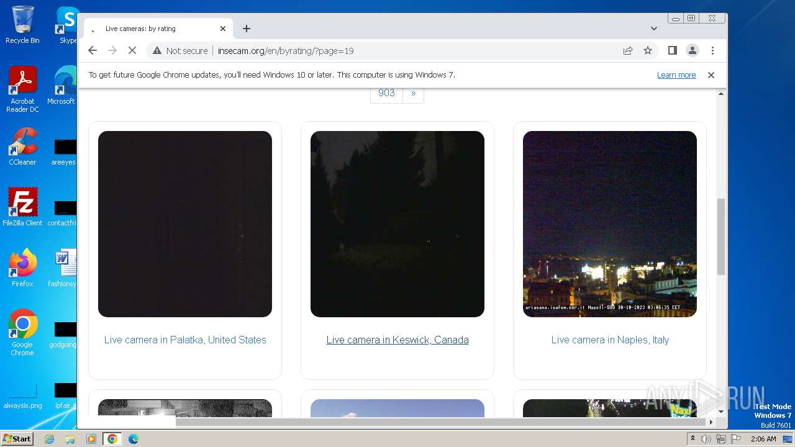Image resolution: width=795 pixels, height=447 pixels.
Task: Open the Recycle Bin desktop icon
Action: 22,25
